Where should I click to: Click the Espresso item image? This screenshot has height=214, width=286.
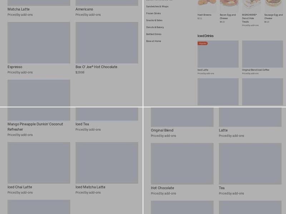coord(39,43)
